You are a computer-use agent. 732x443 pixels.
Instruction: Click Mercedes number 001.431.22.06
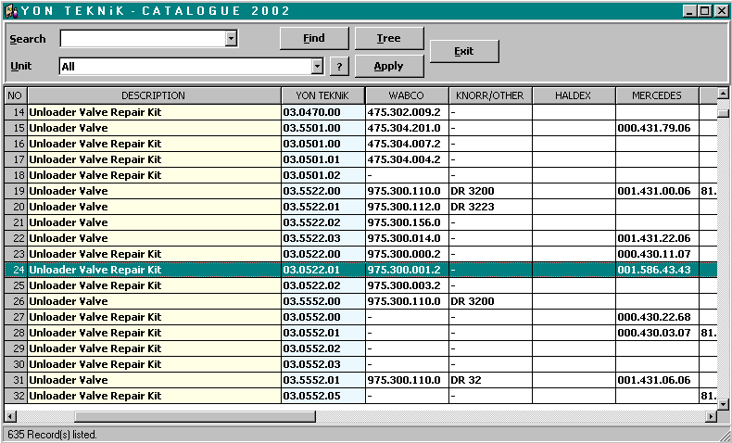(653, 238)
